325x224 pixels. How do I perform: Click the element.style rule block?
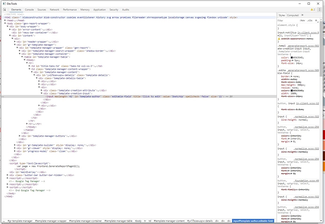(298, 26)
